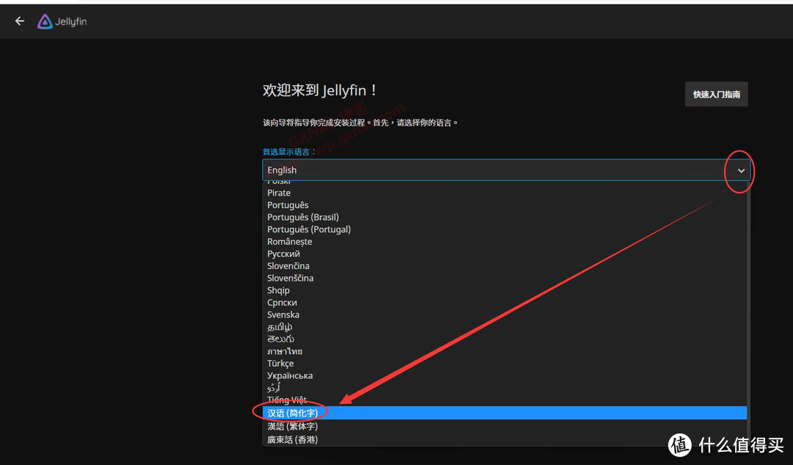Pick Tiếng Việt language
This screenshot has height=465, width=793.
click(504, 400)
